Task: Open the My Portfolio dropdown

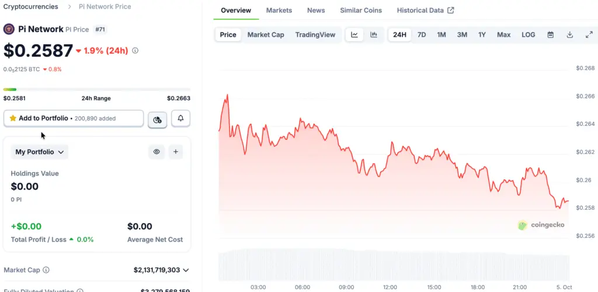Action: point(40,152)
